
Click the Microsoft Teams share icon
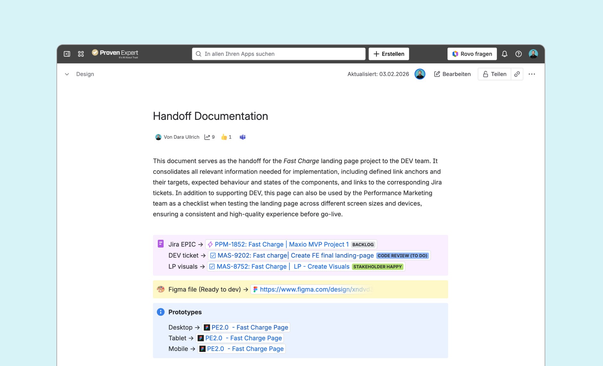point(242,137)
